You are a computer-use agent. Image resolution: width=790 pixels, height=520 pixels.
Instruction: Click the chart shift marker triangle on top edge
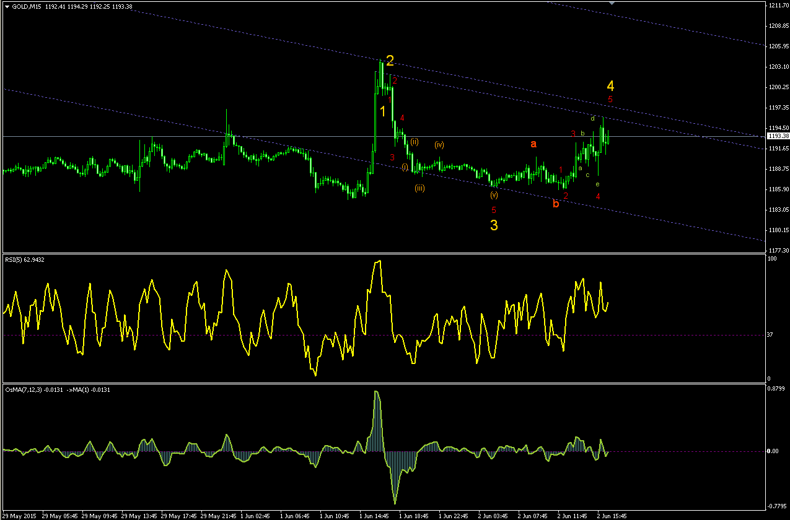pyautogui.click(x=612, y=3)
